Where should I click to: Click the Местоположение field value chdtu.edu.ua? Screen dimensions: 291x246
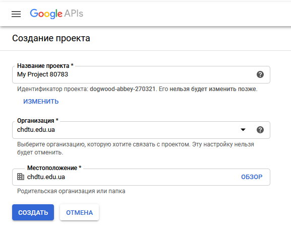coord(46,177)
